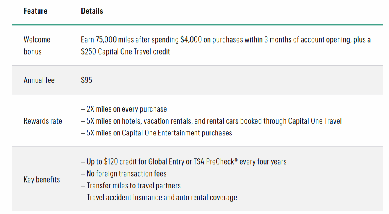Click the 'TSA PreCheck®' text
This screenshot has width=389, height=214.
click(219, 162)
